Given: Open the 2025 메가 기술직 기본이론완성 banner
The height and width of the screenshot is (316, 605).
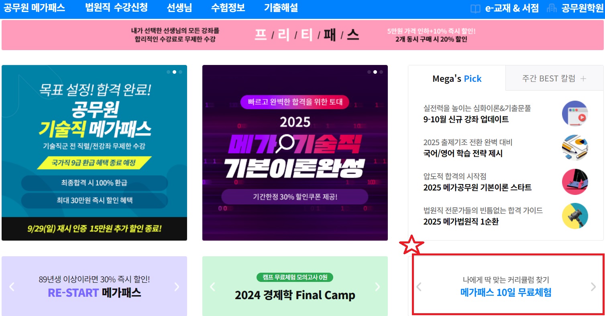Looking at the screenshot, I should [x=295, y=153].
